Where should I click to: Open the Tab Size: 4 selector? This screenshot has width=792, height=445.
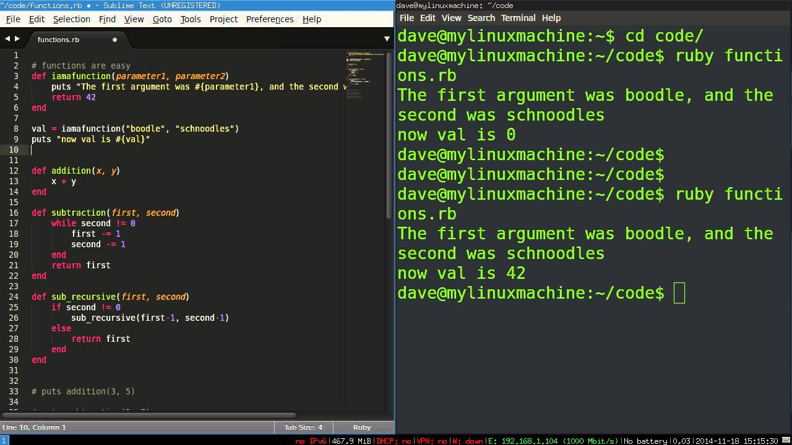click(x=303, y=427)
